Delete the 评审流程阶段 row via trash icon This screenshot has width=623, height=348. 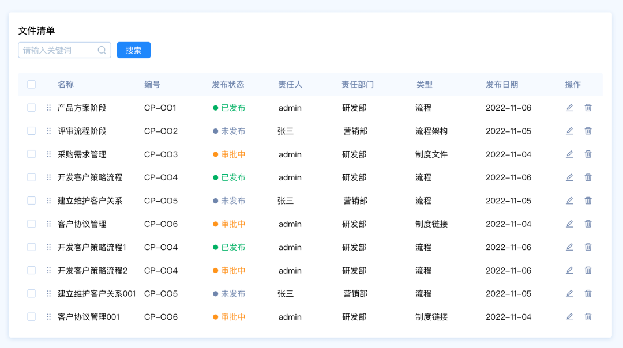588,131
